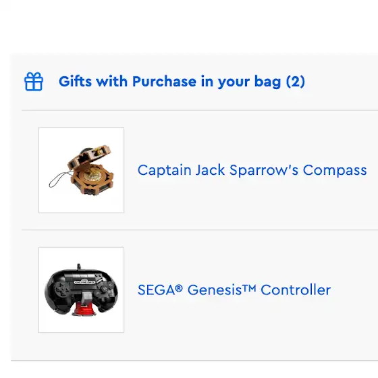Open the Captain Jack Sparrow's Compass link

[252, 170]
